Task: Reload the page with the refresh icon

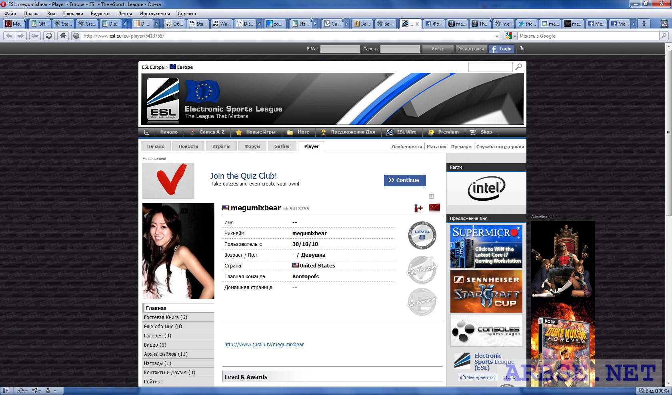Action: coord(49,36)
